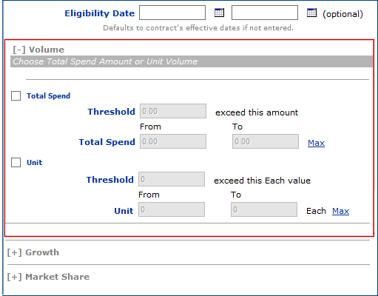Click the Total Spend checkbox label

[x=48, y=95]
